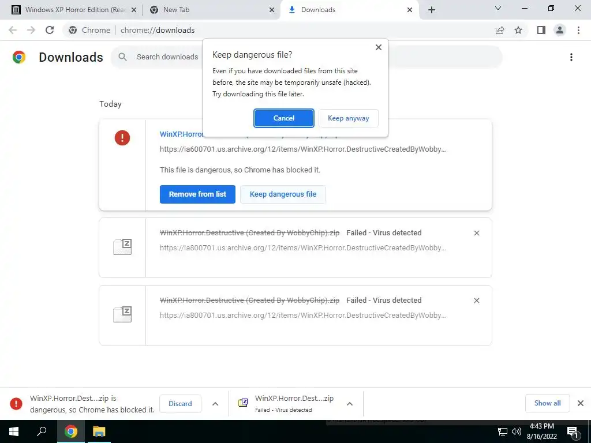Open File Explorer from the taskbar

[x=99, y=431]
